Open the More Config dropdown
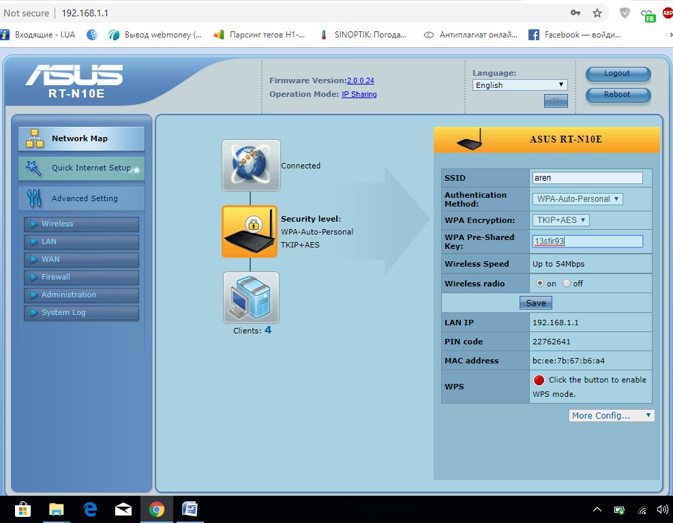This screenshot has height=523, width=673. pyautogui.click(x=612, y=416)
